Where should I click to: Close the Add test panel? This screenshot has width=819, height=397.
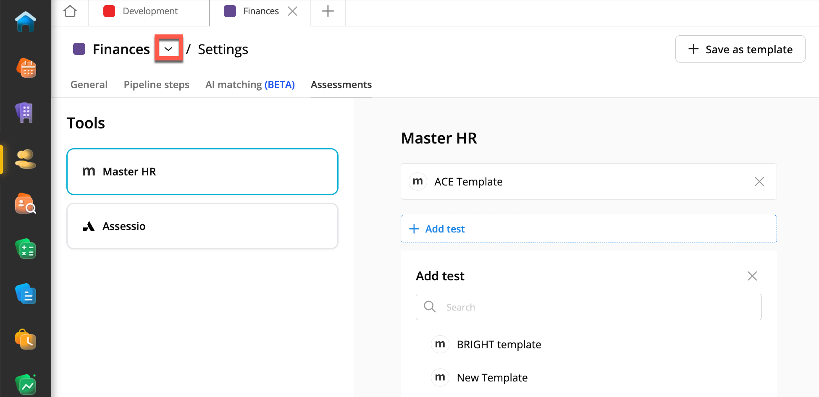click(752, 276)
